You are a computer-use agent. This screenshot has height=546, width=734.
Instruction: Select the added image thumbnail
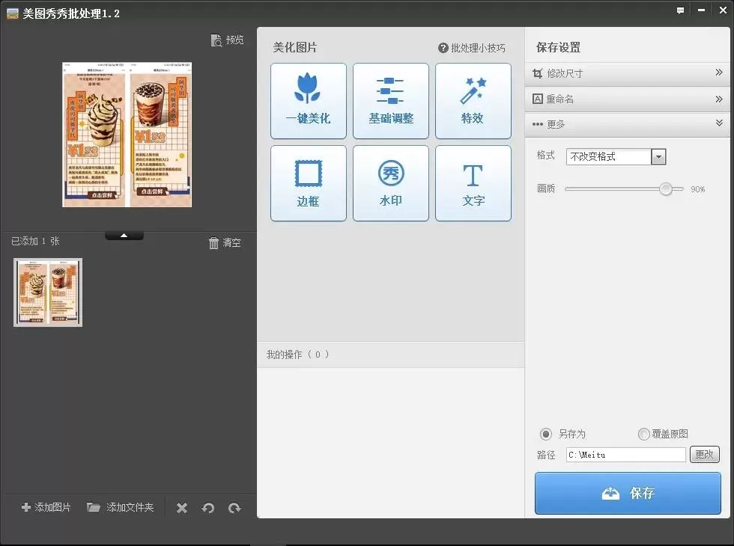(x=47, y=292)
